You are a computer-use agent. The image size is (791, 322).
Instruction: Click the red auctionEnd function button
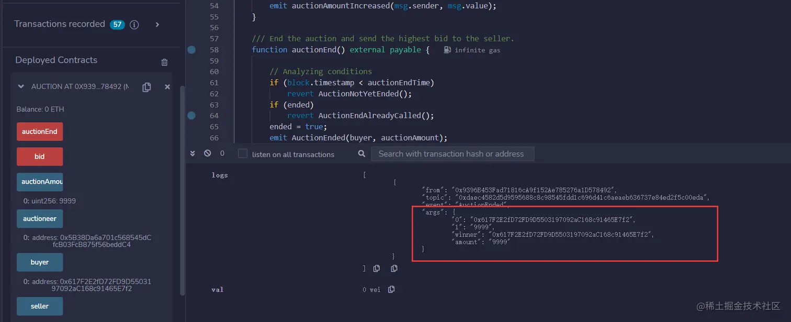tap(40, 131)
